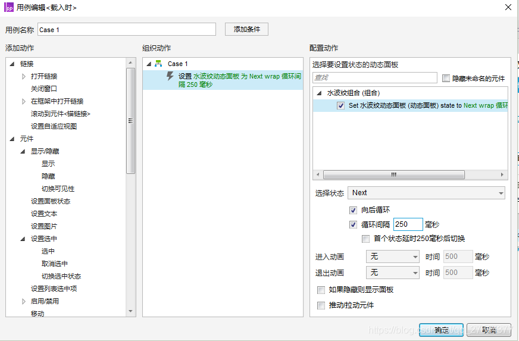
Task: Expand the 启用/禁用 tree node
Action: (23, 301)
